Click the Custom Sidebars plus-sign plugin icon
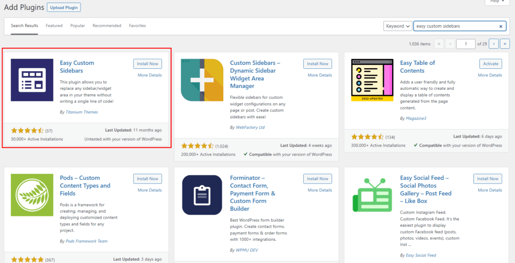The width and height of the screenshot is (515, 263). [202, 80]
